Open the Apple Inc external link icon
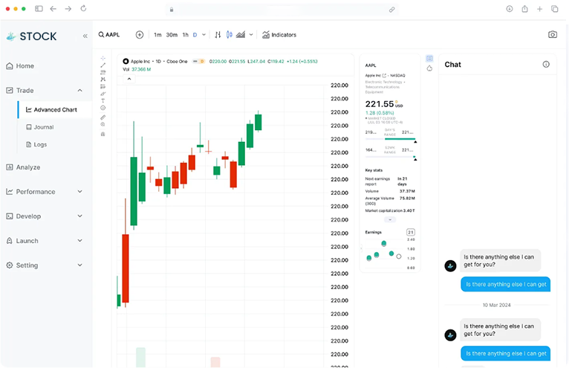Viewport: 569px width, 368px height. [x=384, y=76]
